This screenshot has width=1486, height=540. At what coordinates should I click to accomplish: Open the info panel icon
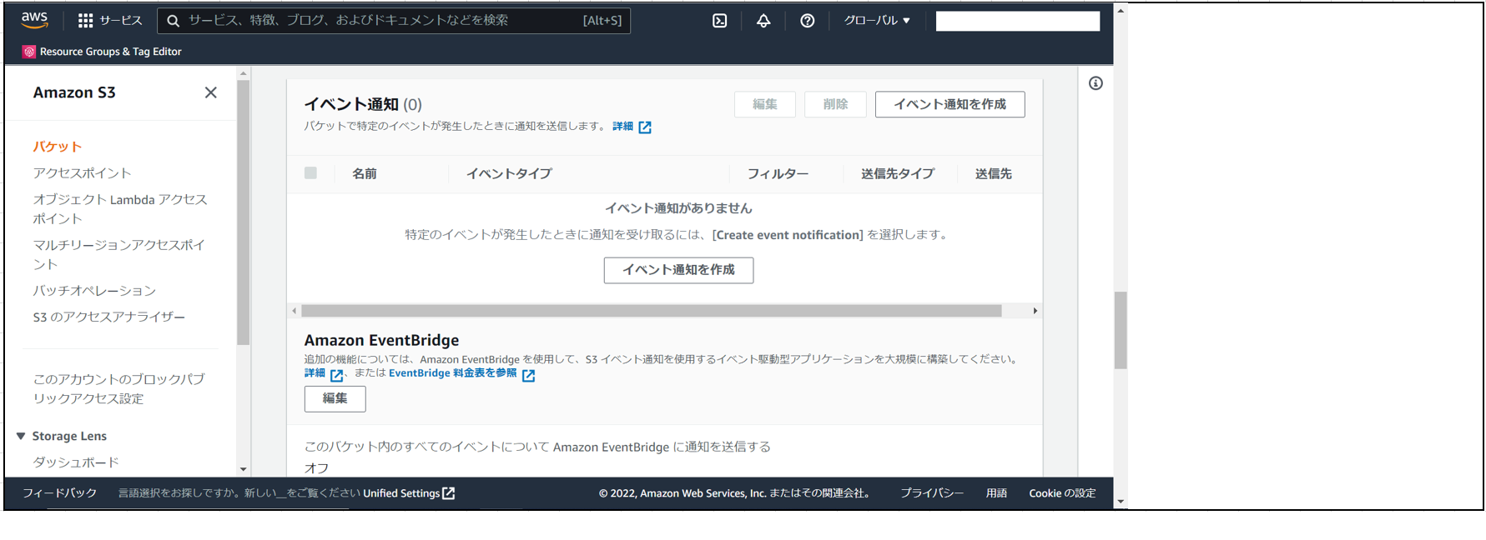pos(1096,83)
